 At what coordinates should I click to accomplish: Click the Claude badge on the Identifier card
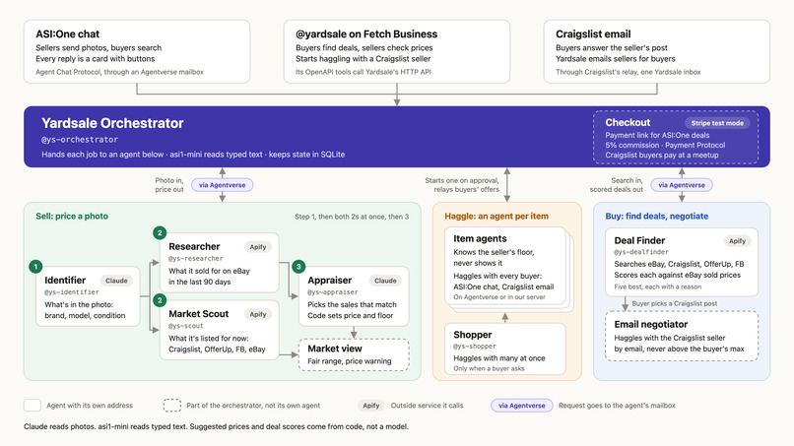point(116,281)
